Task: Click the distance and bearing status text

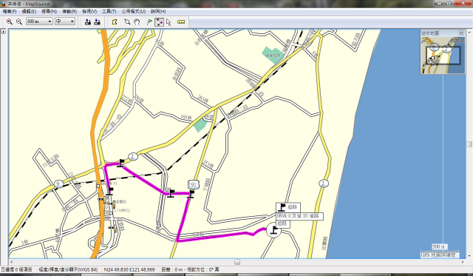Action: pyautogui.click(x=191, y=269)
